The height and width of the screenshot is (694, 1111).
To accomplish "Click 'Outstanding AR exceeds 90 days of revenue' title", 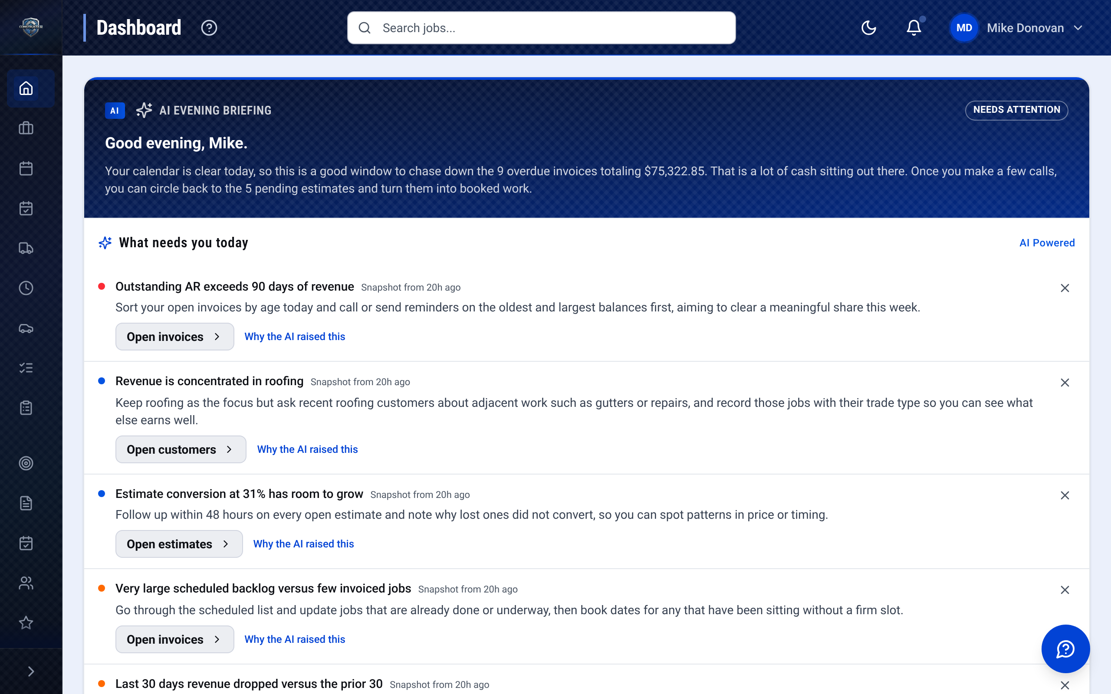I will click(x=235, y=286).
